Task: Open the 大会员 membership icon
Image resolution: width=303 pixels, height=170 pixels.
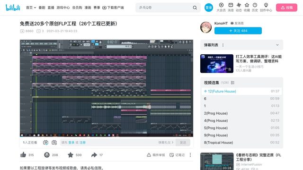Action: 221,5
